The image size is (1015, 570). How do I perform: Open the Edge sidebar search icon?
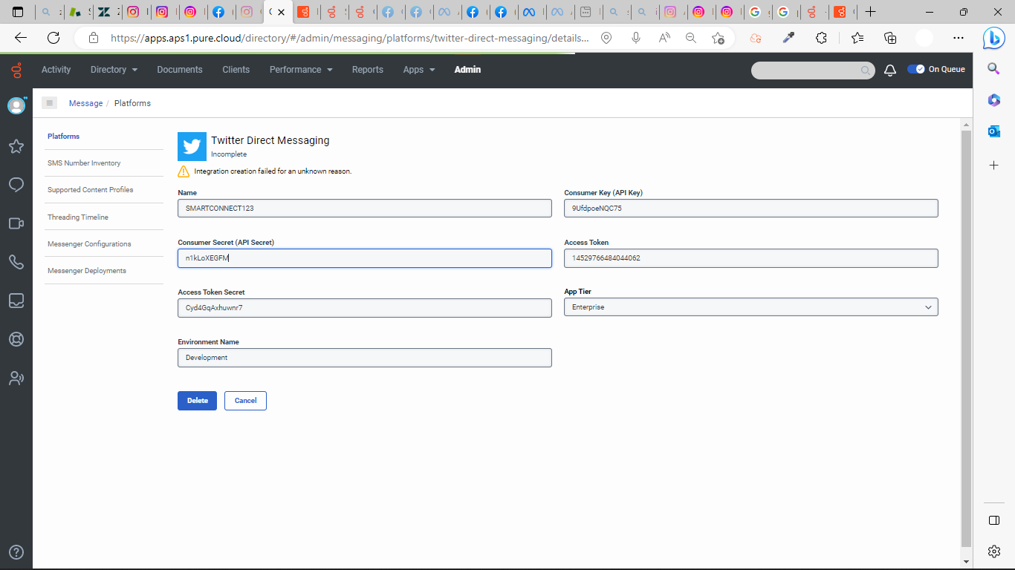pos(994,68)
